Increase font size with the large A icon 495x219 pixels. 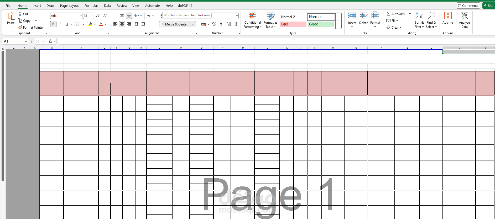98,16
